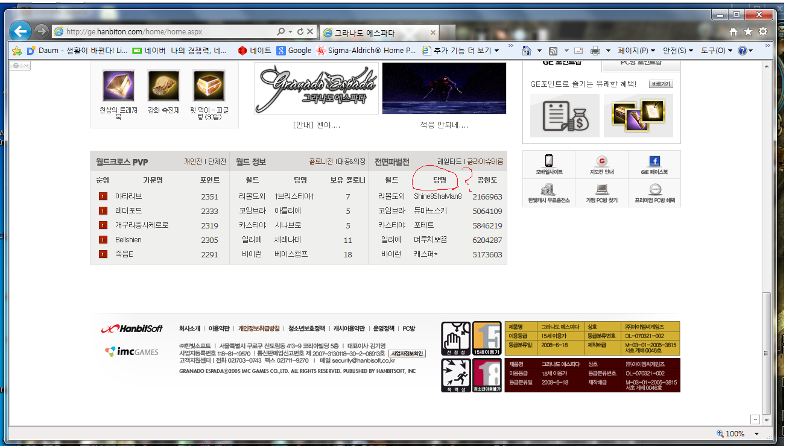
Task: Open the zoom level 100% dropdown arrow
Action: [x=757, y=434]
